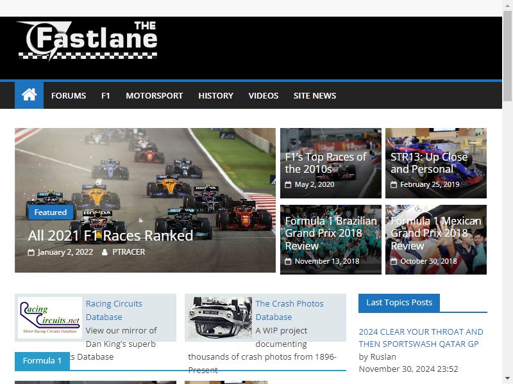The height and width of the screenshot is (384, 513).
Task: Open Formula 1 Brazilian Grand Prix 2018 Review
Action: (331, 233)
